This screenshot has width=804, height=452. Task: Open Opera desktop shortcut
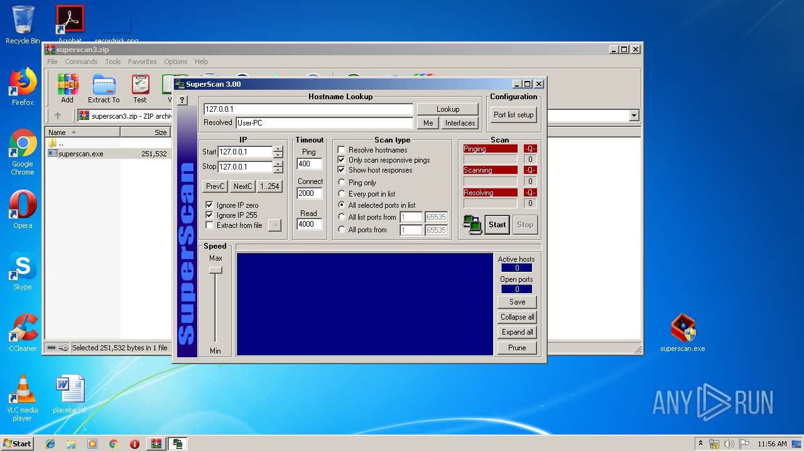tap(23, 210)
